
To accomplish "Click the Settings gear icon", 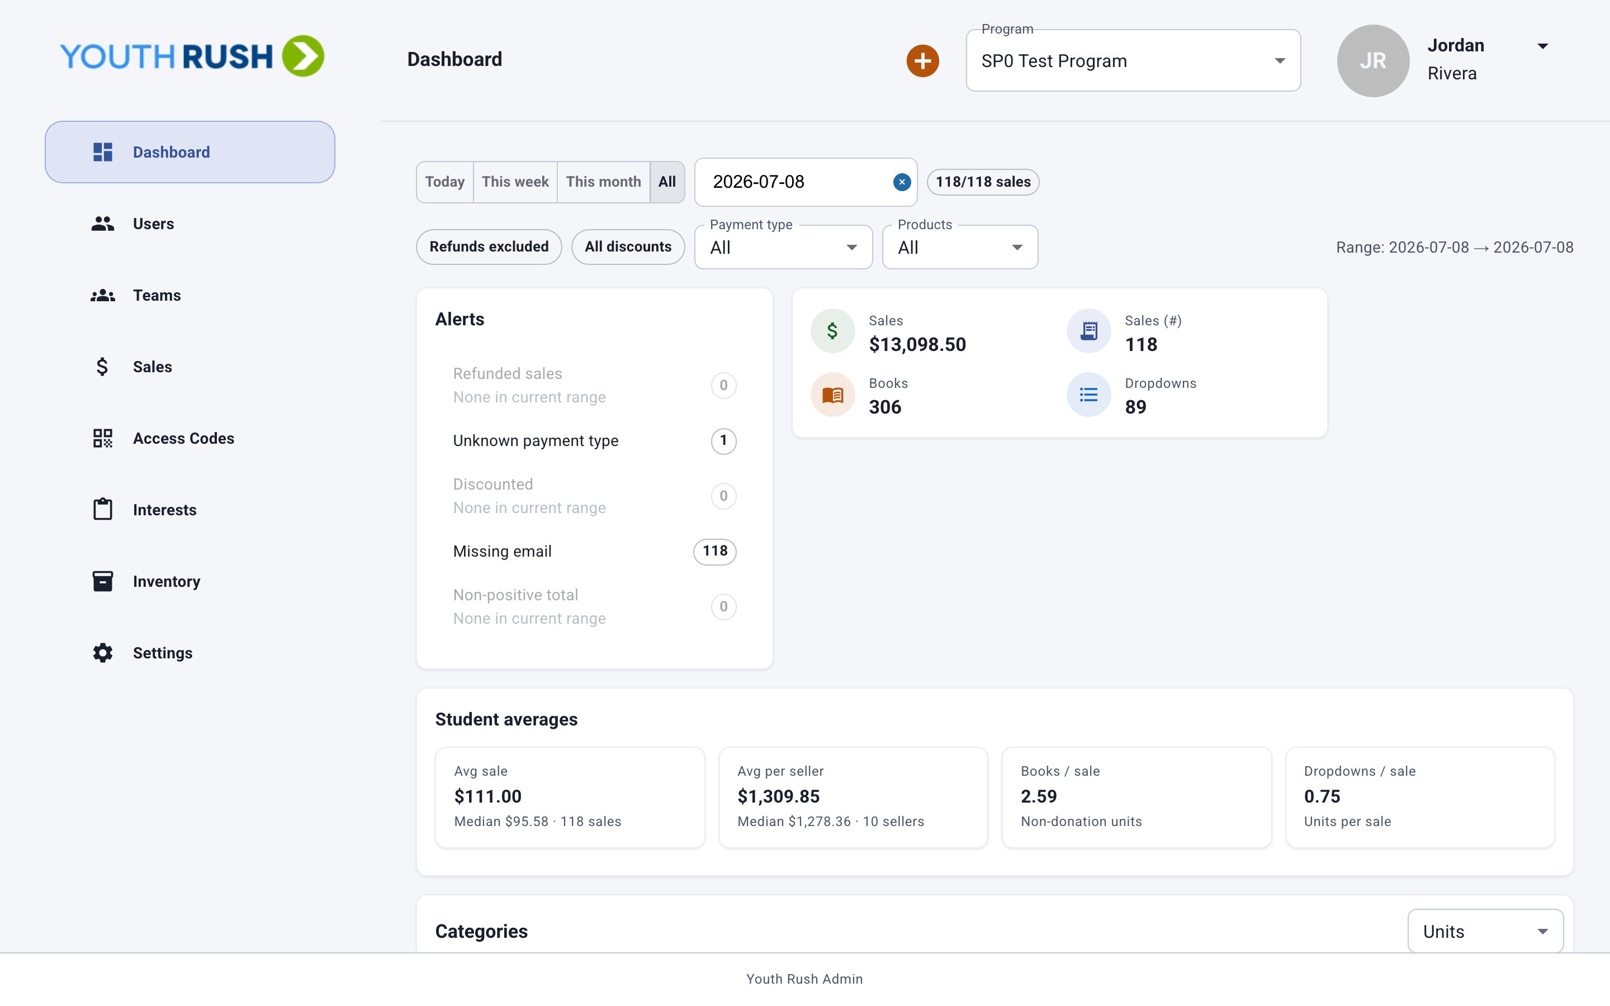I will click(x=102, y=653).
